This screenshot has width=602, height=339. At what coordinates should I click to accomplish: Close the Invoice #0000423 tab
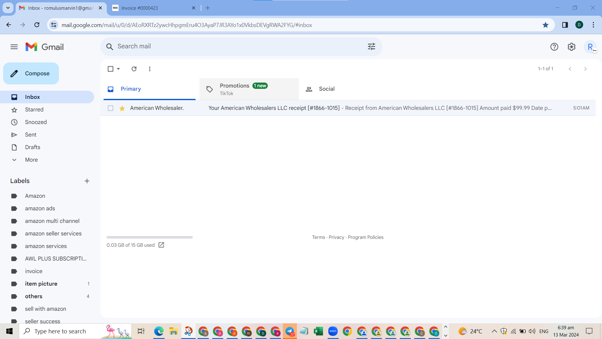click(193, 8)
